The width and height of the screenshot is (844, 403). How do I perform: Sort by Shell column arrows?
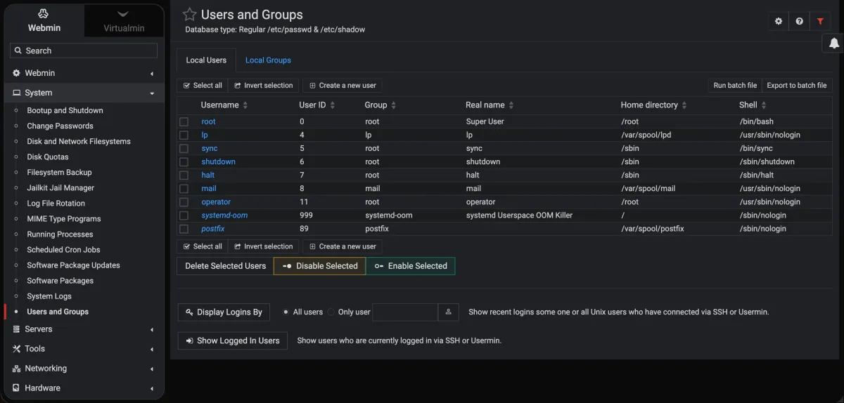tap(763, 105)
